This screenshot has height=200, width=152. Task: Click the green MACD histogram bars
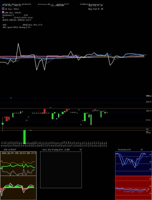click(x=10, y=187)
